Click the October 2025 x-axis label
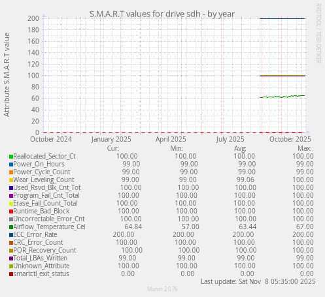The width and height of the screenshot is (325, 297). pyautogui.click(x=290, y=140)
